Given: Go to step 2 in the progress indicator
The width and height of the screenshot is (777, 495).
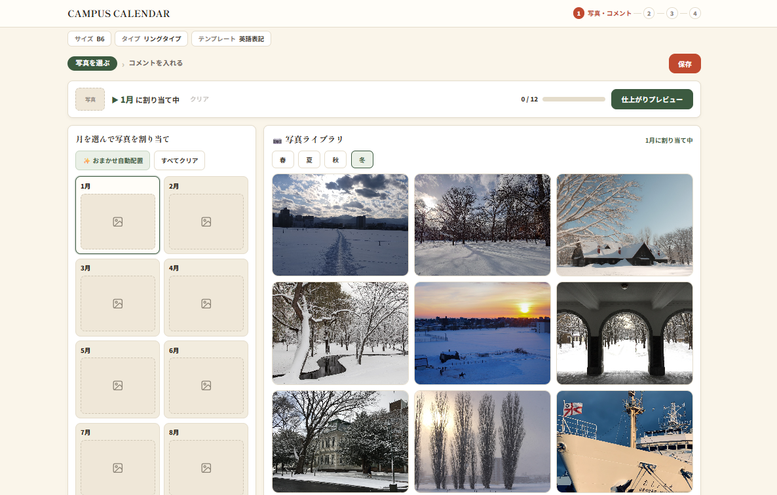Looking at the screenshot, I should pyautogui.click(x=649, y=13).
